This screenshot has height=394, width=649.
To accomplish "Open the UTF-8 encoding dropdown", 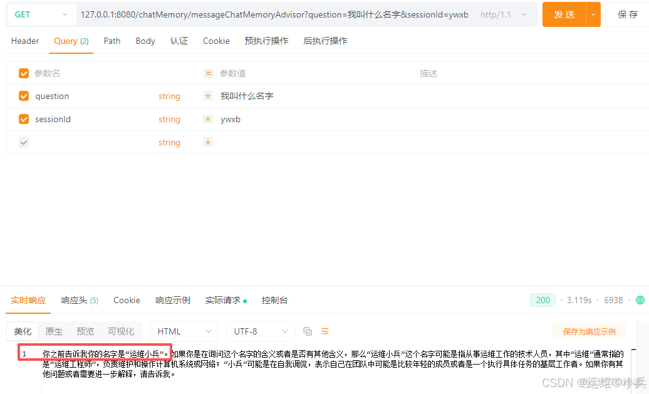I will (260, 331).
